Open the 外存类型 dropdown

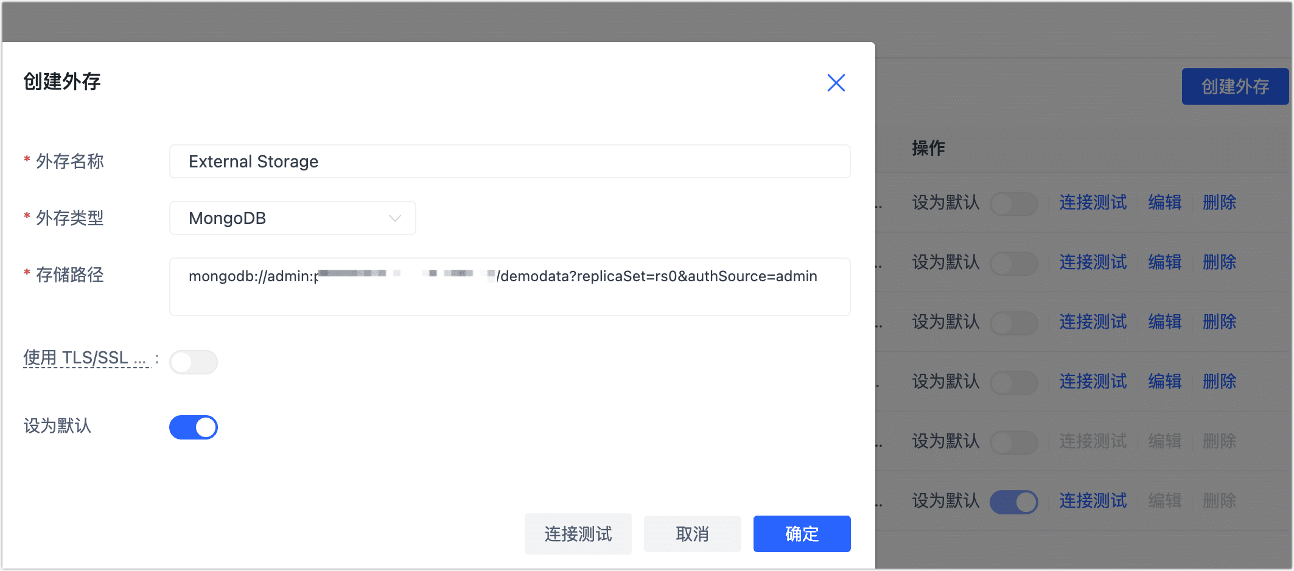pyautogui.click(x=292, y=217)
